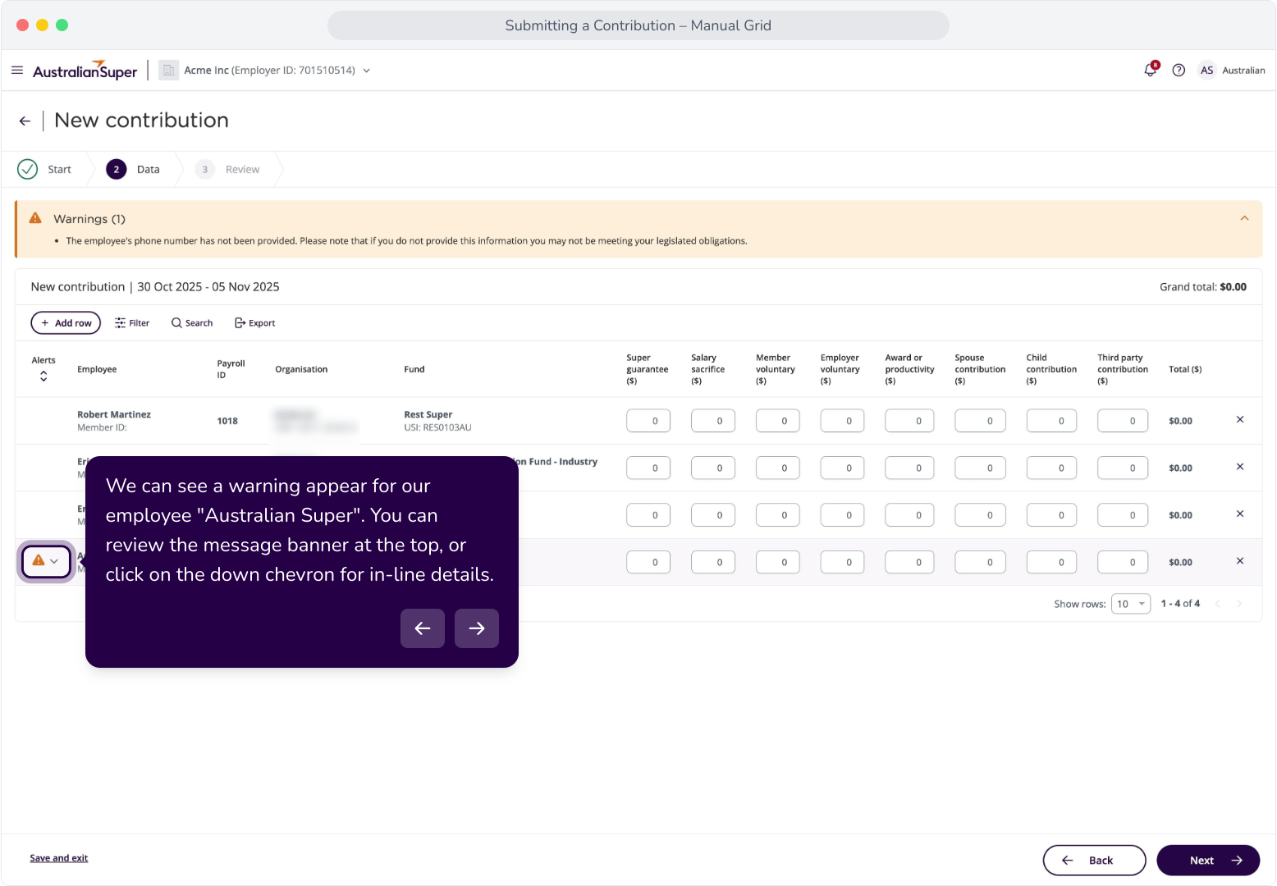Edit Spouse contribution for Robert Martinez

click(980, 421)
